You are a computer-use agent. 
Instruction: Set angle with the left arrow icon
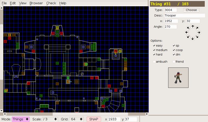coord(187,32)
